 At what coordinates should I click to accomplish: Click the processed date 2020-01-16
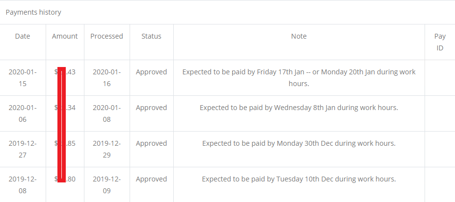coord(107,78)
